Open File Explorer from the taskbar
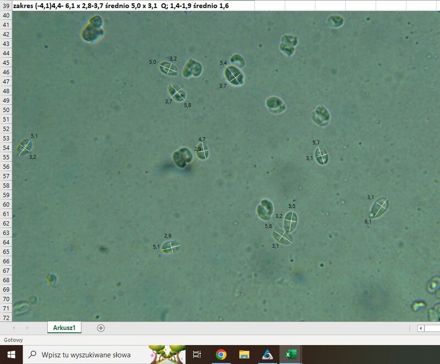The image size is (440, 364). click(x=244, y=355)
